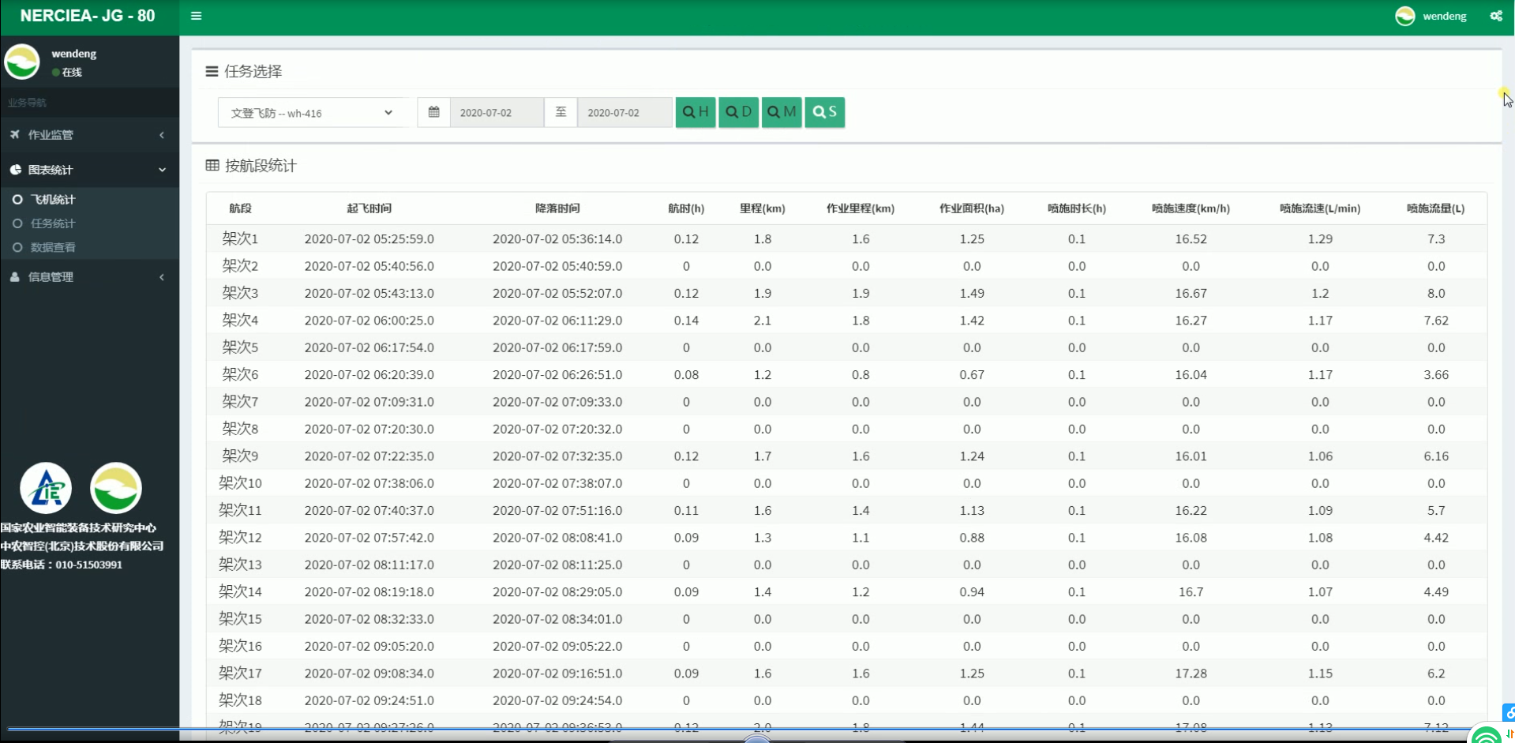Open the settings gears icon top-right
Viewport: 1515px width, 743px height.
[1495, 16]
